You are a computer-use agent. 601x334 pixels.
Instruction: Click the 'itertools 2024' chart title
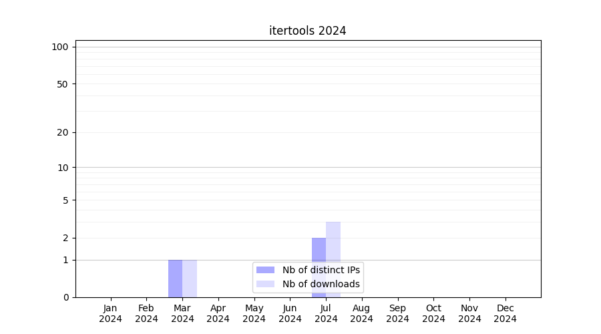point(307,31)
